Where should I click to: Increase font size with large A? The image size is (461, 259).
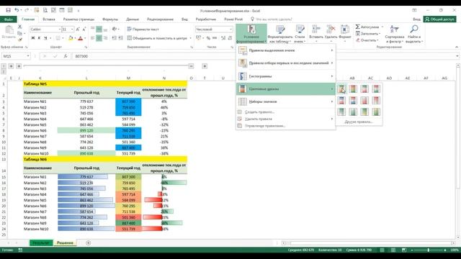78,29
